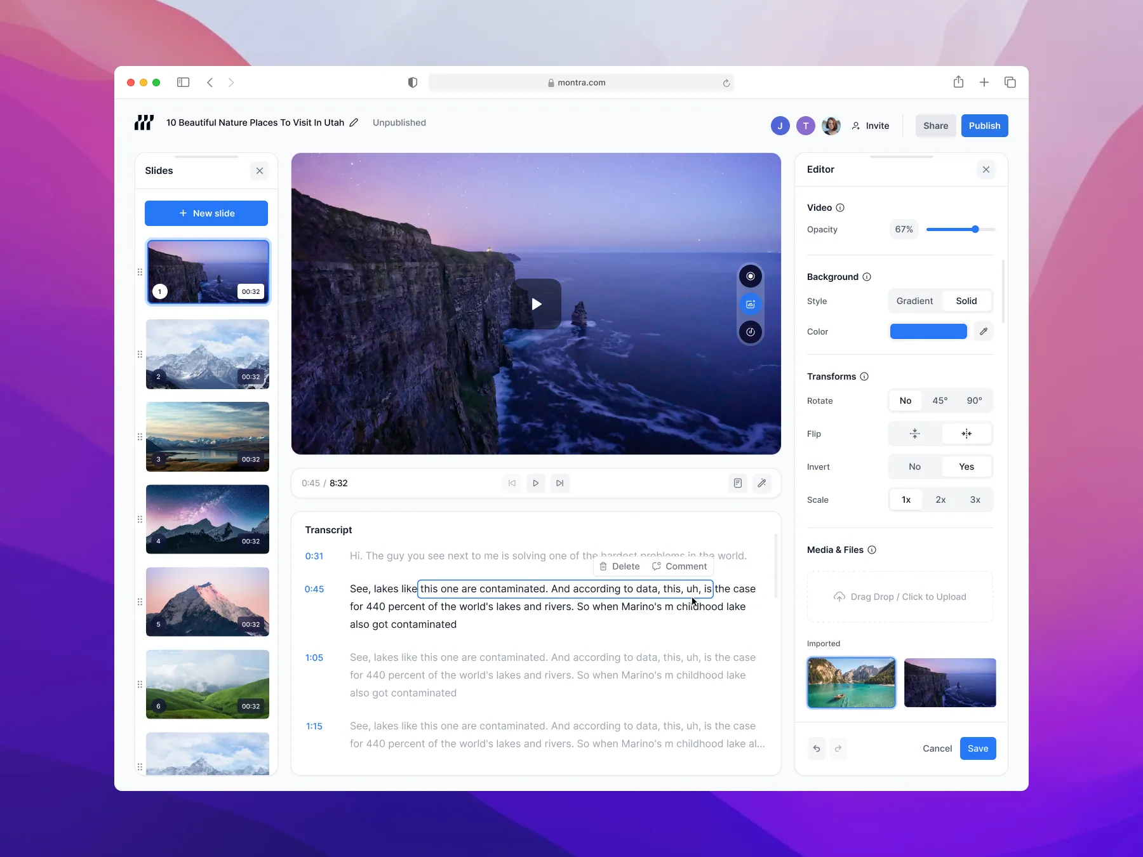Adjust the Opacity slider handle
Viewport: 1143px width, 857px height.
point(975,229)
